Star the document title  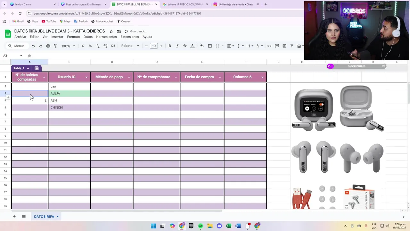(111, 31)
